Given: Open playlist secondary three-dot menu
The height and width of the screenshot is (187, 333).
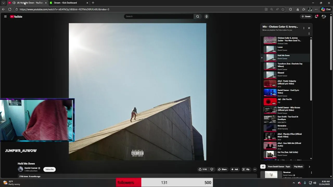Looking at the screenshot, I should coord(309,34).
